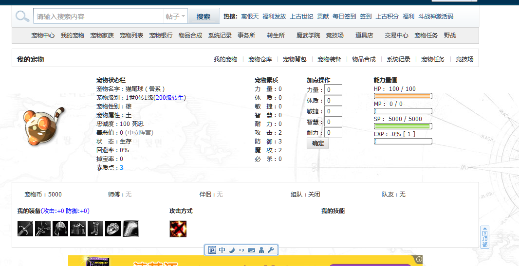This screenshot has height=266, width=519.
Task: Switch to 我的宠物 sub-tab on the right
Action: coord(225,59)
